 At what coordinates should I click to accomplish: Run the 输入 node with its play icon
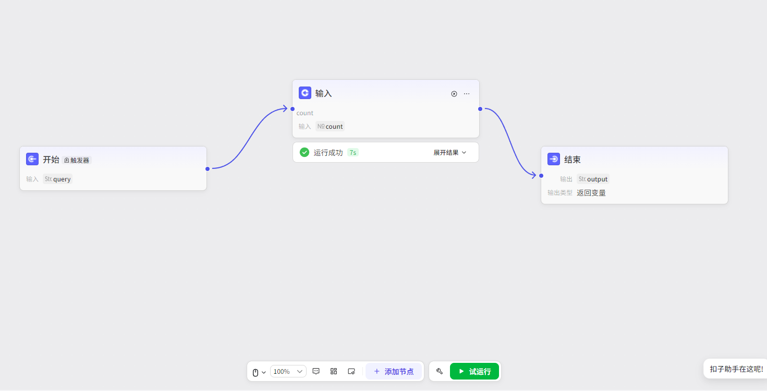tap(454, 94)
